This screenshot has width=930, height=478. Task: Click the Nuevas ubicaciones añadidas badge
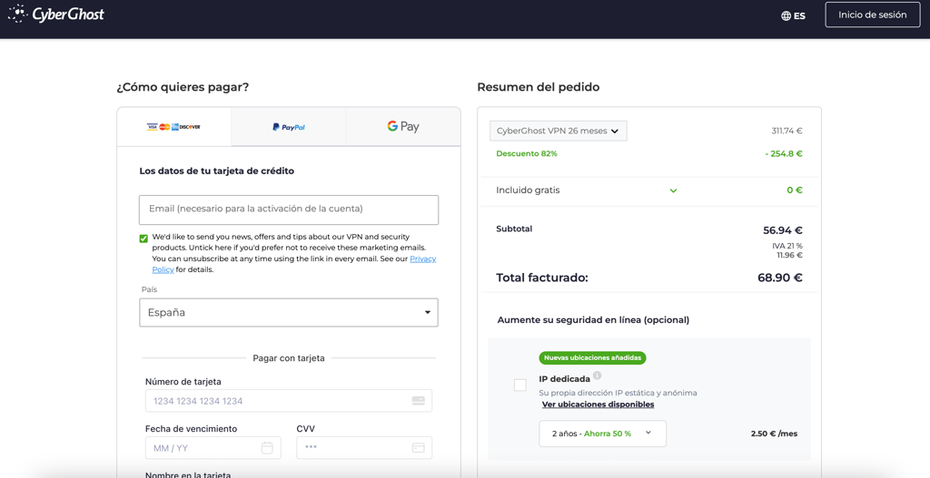pos(592,357)
